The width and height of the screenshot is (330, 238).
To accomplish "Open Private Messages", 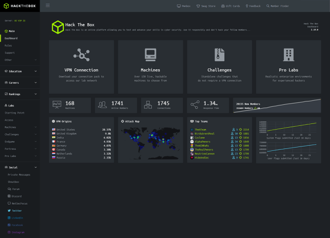I will pyautogui.click(x=19, y=175).
